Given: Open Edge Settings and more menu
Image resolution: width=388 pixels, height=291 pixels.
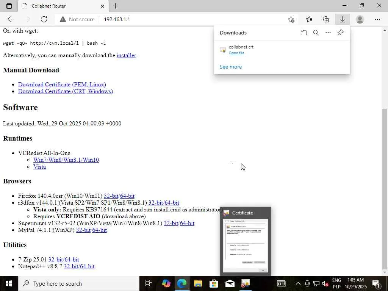Looking at the screenshot, I should pos(377,19).
